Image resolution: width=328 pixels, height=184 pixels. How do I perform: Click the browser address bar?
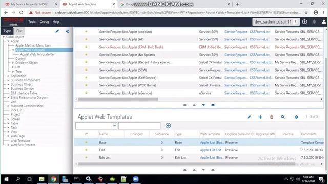click(178, 12)
